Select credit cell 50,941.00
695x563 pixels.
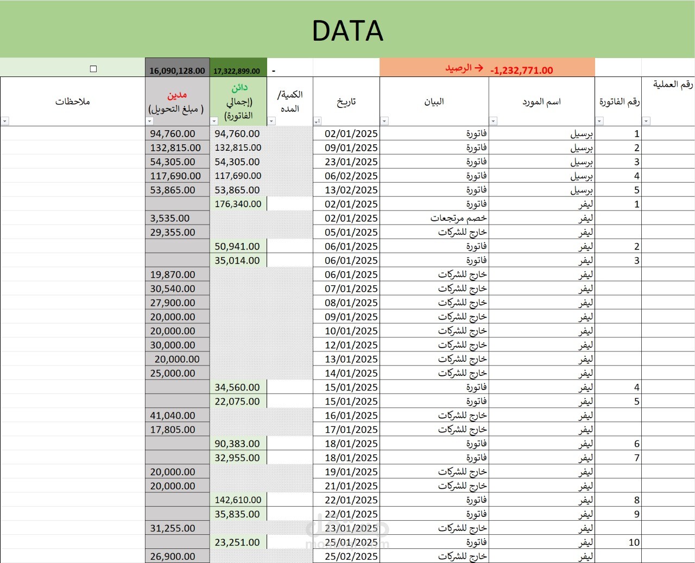coord(238,246)
